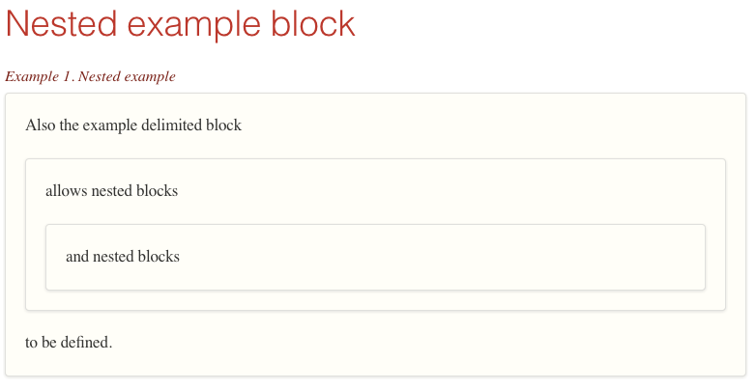The height and width of the screenshot is (390, 756).
Task: Click the text "allows nested blocks"
Action: tap(111, 191)
